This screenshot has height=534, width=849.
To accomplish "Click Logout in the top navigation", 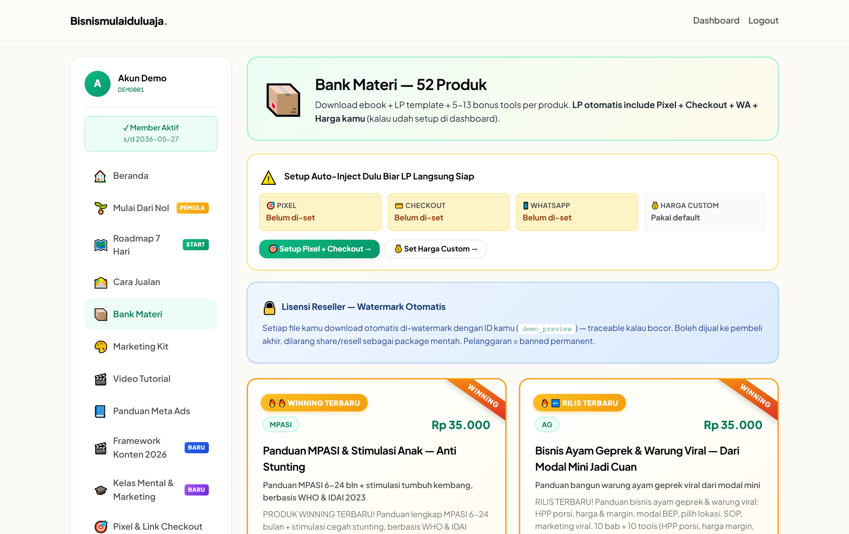I will [x=763, y=20].
